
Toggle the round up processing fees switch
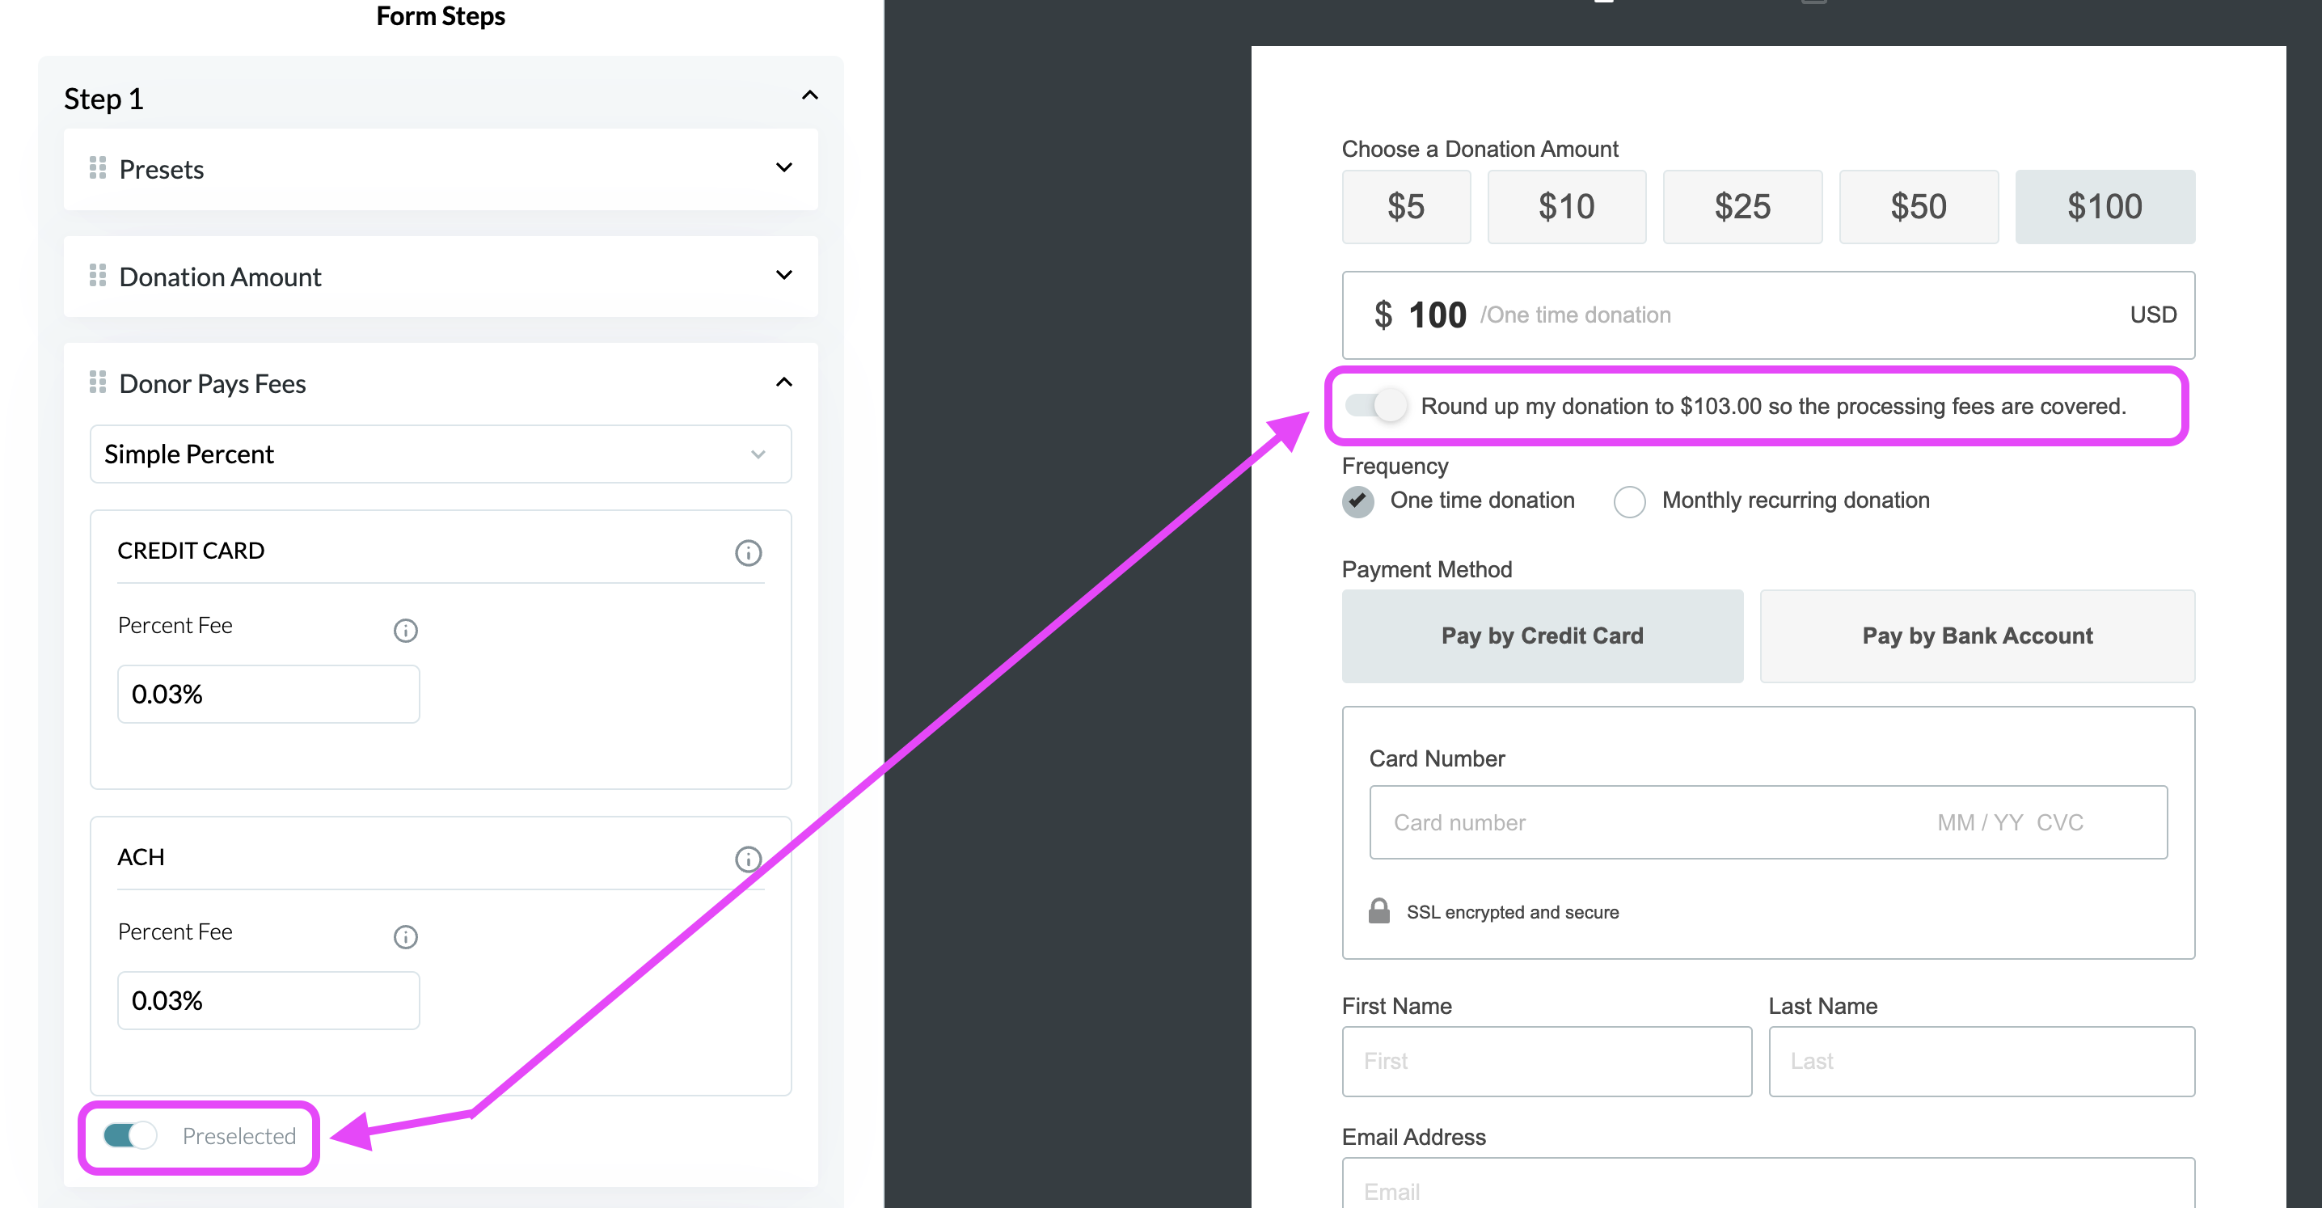click(x=1374, y=406)
